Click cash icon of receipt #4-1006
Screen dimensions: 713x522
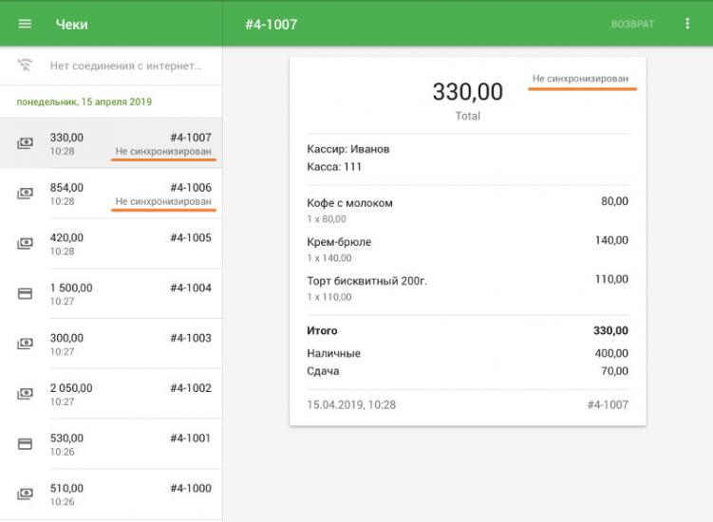coord(25,194)
